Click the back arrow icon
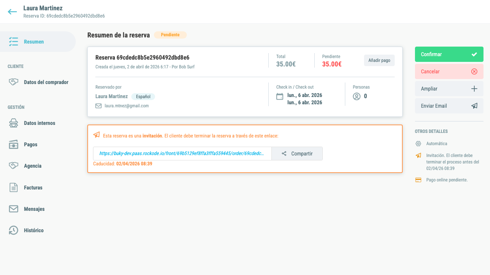490x275 pixels. [12, 12]
